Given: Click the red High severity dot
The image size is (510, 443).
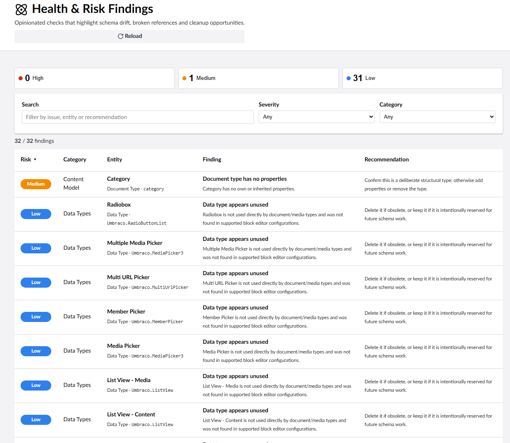Looking at the screenshot, I should click(21, 78).
